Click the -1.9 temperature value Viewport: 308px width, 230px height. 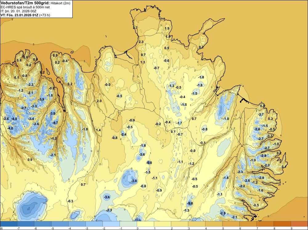pos(253,160)
